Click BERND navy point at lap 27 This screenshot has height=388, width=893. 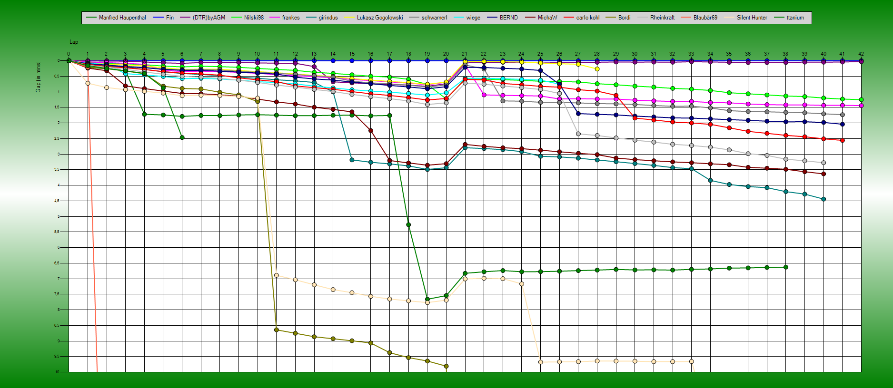[x=578, y=113]
